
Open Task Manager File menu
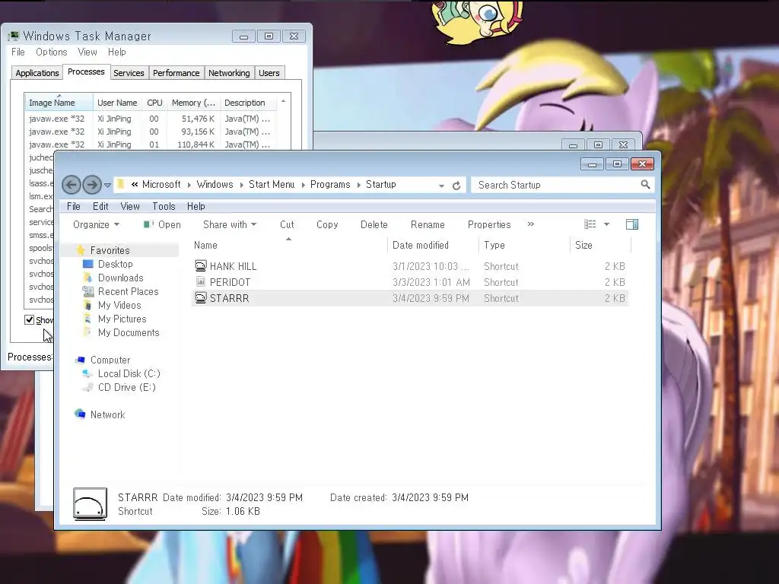pos(18,52)
